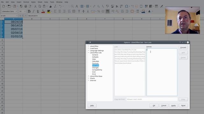Toggle Italic formatting
Image resolution: width=204 pixels, height=114 pixels.
33,11
